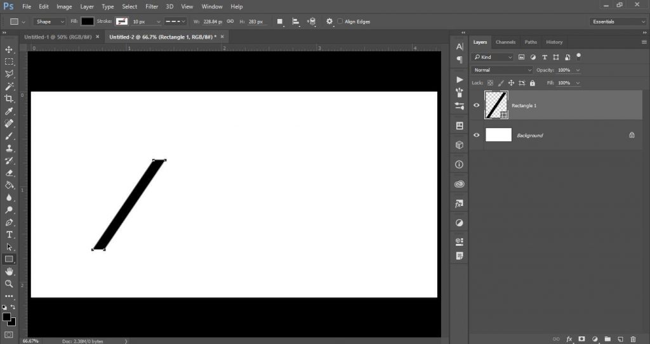This screenshot has height=344, width=650.
Task: Select the Move tool
Action: [9, 49]
